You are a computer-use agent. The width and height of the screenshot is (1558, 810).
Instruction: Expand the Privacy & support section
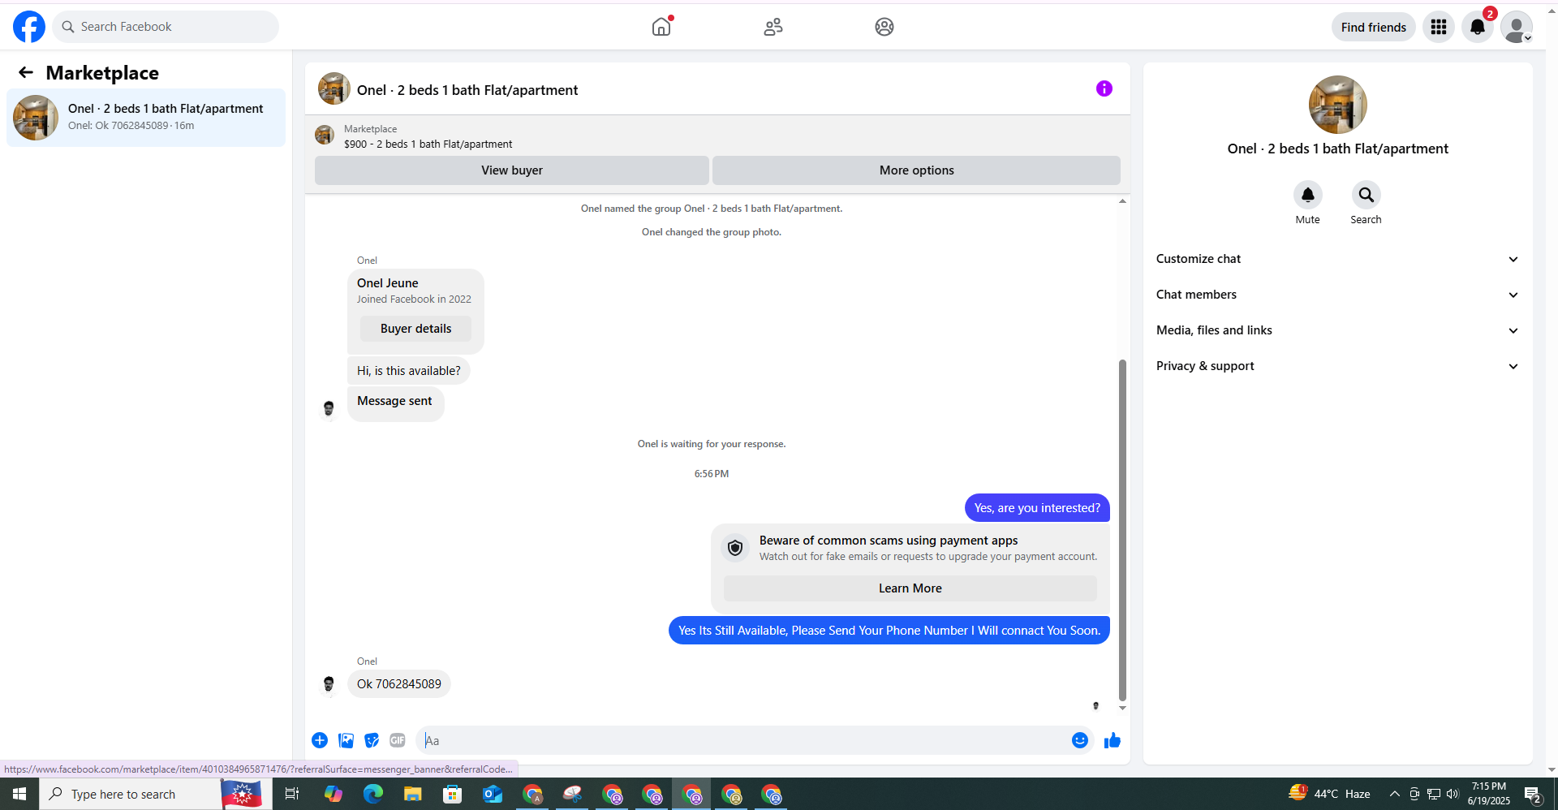click(x=1337, y=366)
